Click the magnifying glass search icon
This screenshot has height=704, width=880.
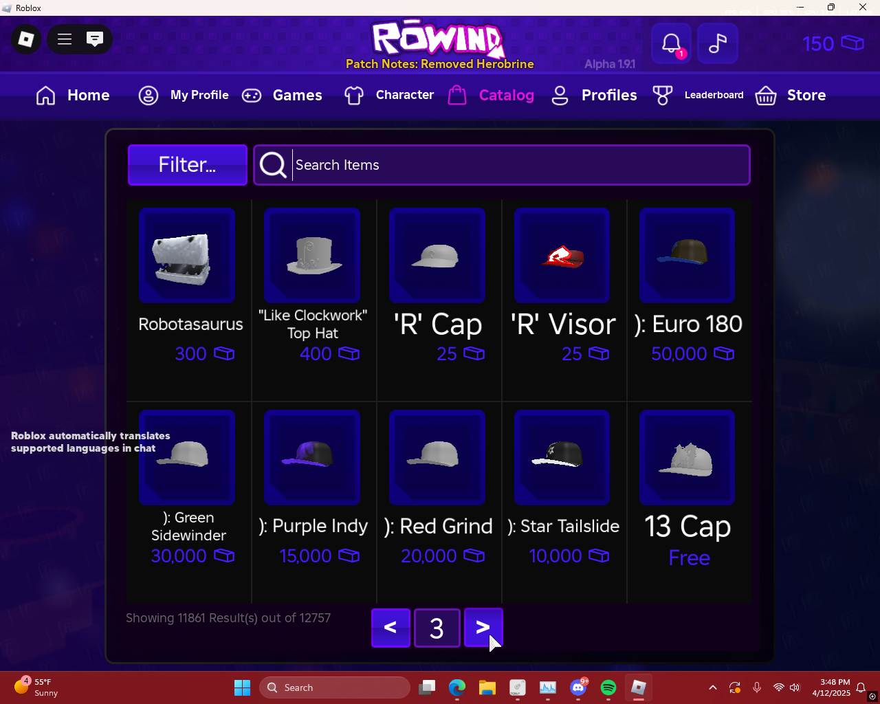273,165
